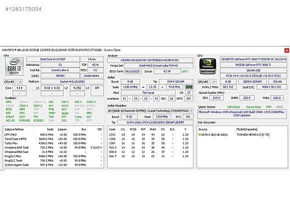This screenshot has width=290, height=217.
Task: Click the 4 / 8 core count field
Action: pos(19,88)
